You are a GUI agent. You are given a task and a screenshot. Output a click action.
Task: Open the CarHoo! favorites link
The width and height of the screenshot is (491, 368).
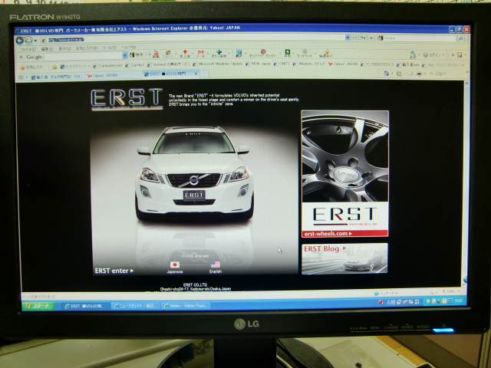[135, 65]
